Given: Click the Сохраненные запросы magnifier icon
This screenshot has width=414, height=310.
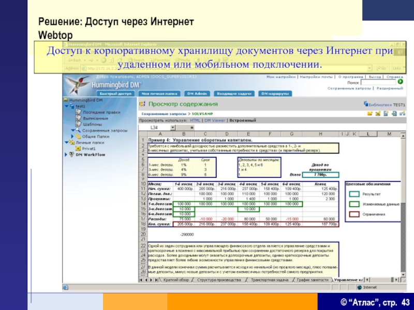Looking at the screenshot, I should click(78, 130).
